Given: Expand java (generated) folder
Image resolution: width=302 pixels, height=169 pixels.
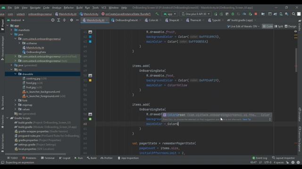Looking at the screenshot, I should tap(11, 65).
